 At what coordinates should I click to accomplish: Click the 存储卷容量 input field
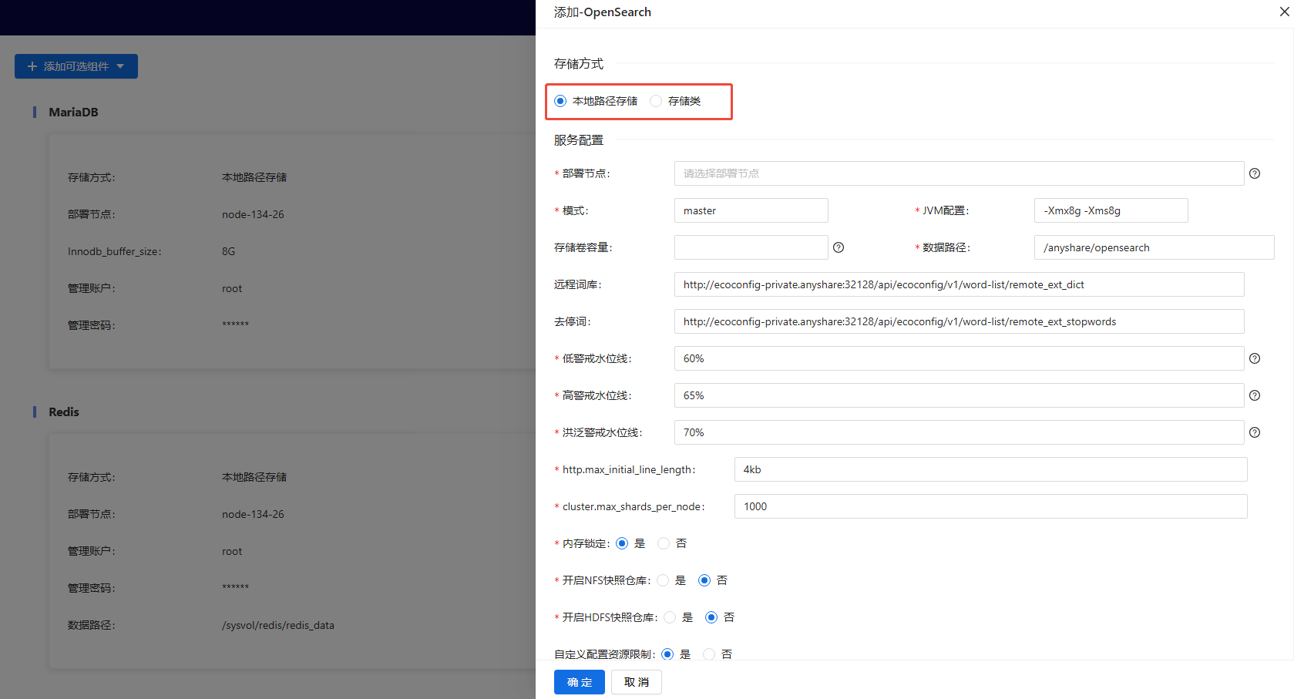(751, 247)
